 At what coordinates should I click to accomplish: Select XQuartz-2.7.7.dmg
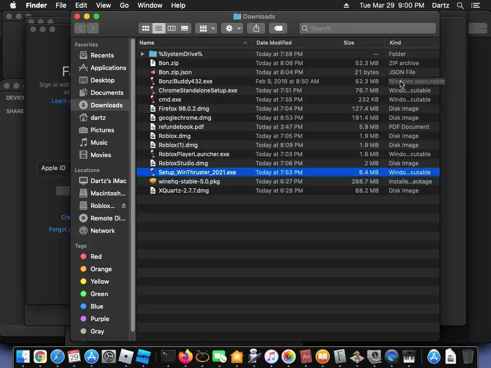288,191
